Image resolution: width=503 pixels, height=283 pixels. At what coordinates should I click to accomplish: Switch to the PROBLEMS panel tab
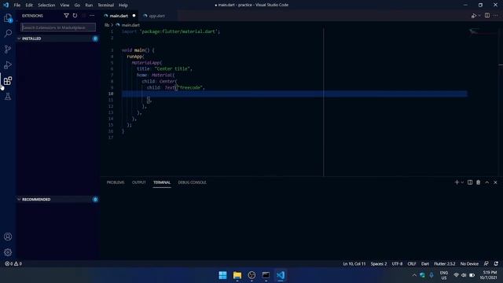pos(116,182)
